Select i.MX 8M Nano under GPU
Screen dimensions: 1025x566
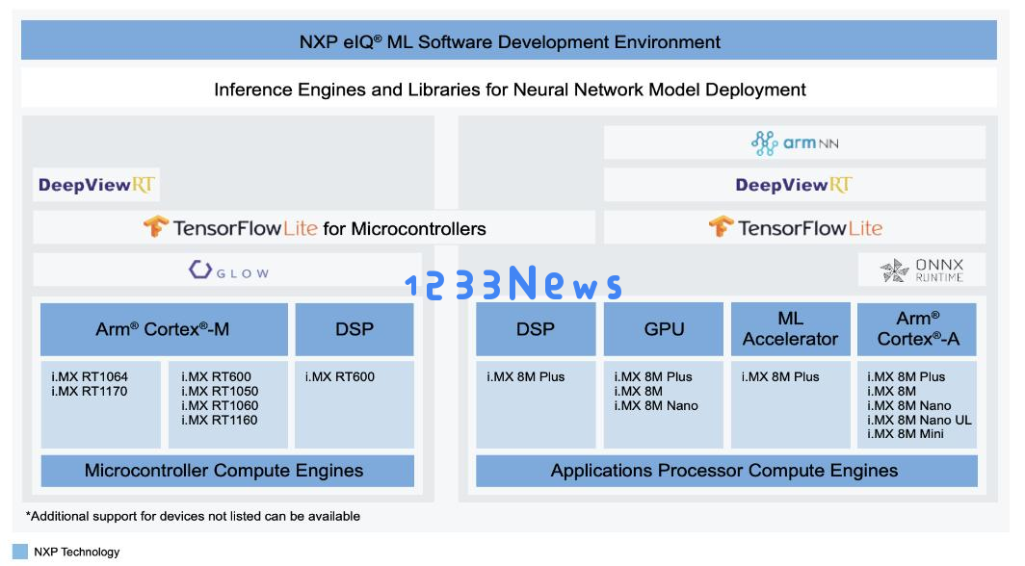tap(656, 405)
